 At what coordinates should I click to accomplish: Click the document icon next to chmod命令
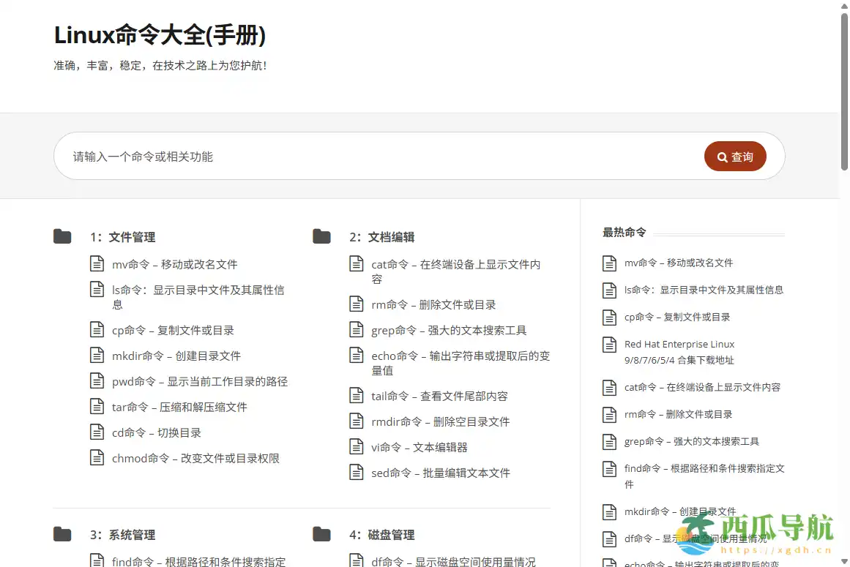97,457
